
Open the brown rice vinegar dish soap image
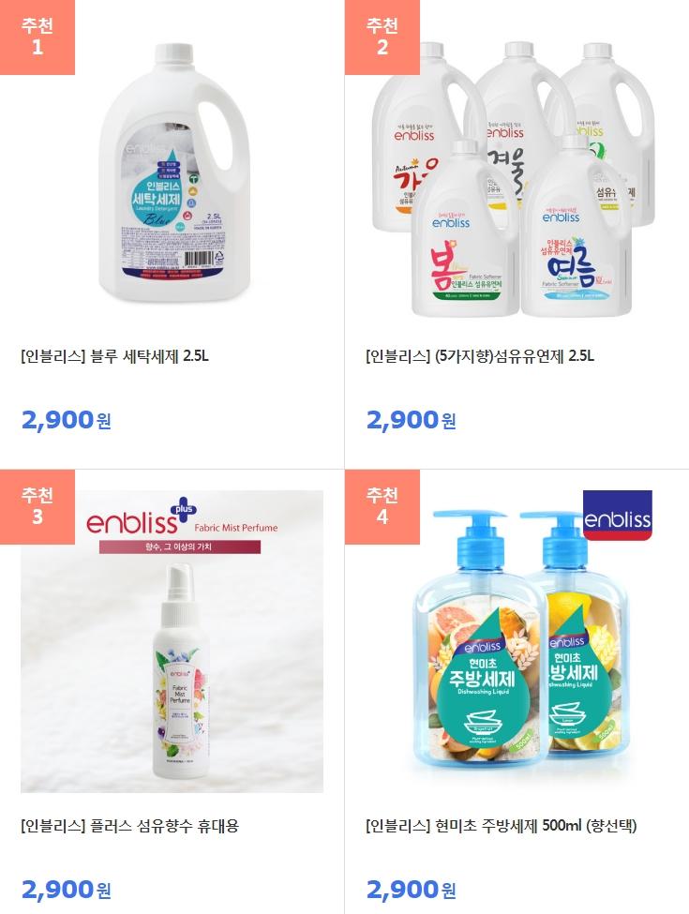[x=517, y=641]
